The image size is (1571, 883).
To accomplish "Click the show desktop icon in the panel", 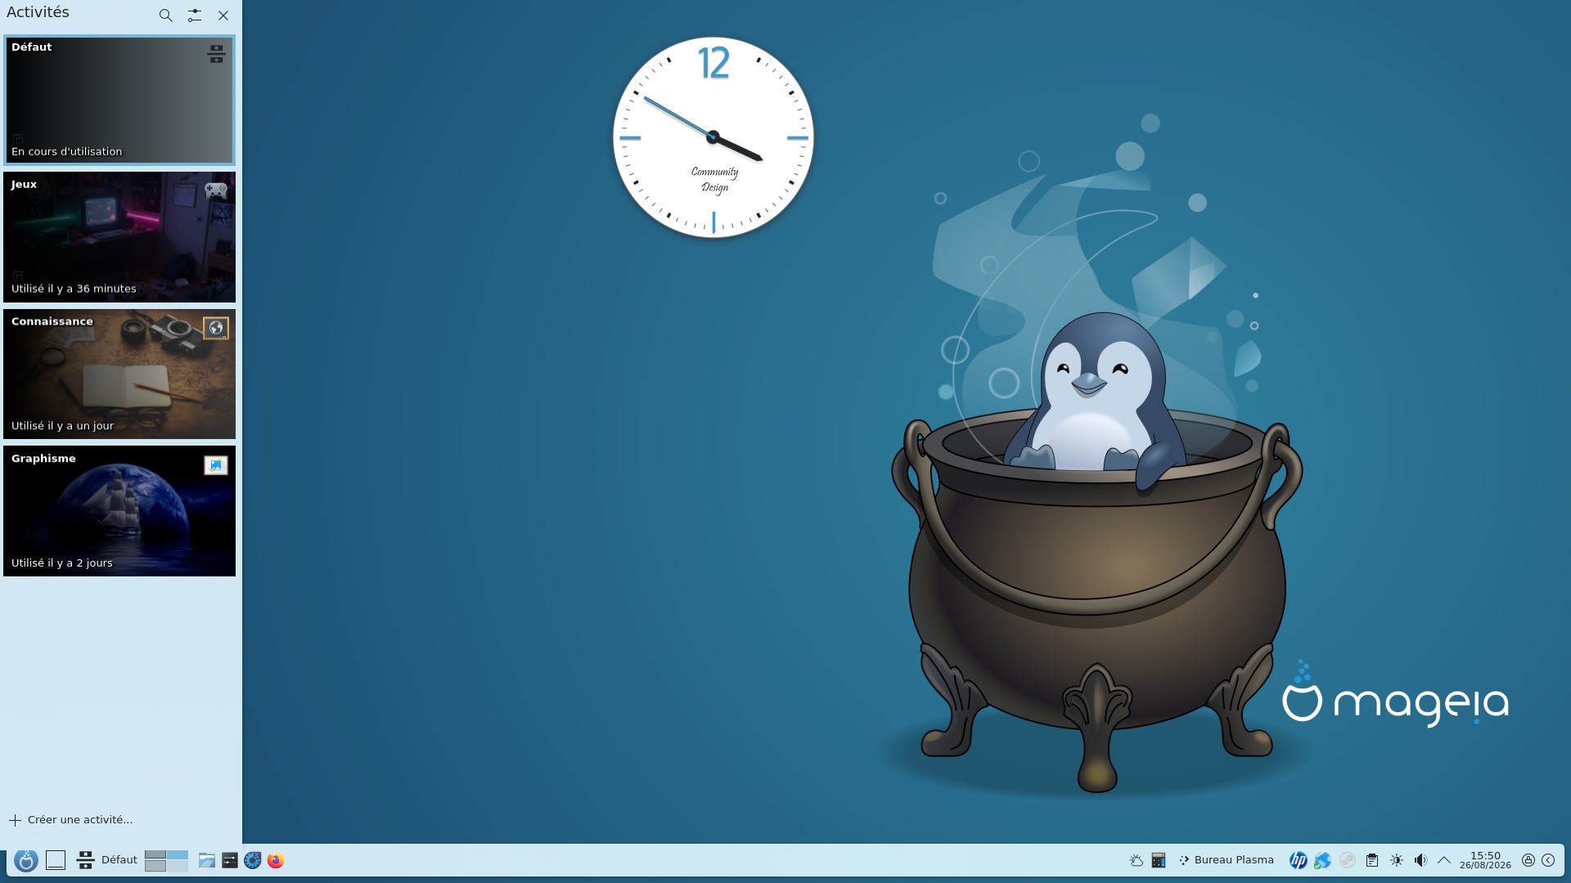I will [x=56, y=860].
